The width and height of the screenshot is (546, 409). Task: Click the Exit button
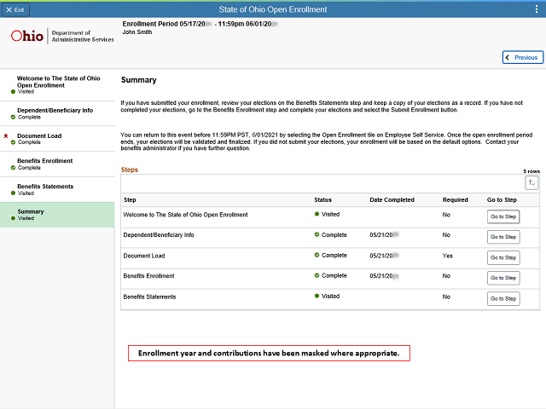pyautogui.click(x=15, y=9)
